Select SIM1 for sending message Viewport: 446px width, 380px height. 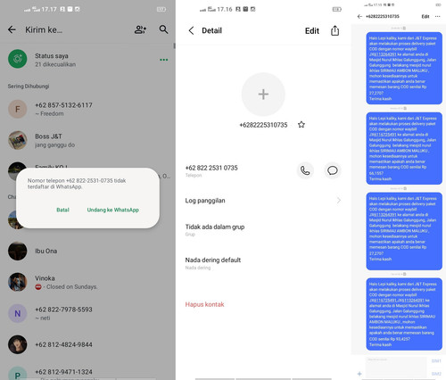coord(436,361)
